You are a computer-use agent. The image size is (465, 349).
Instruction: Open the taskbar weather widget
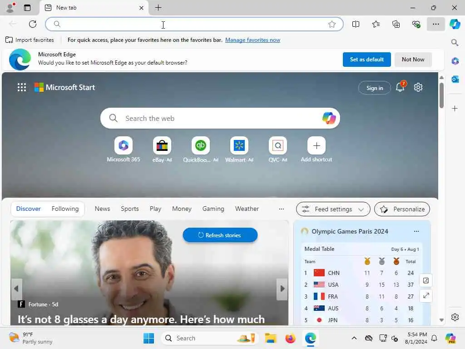tap(30, 338)
